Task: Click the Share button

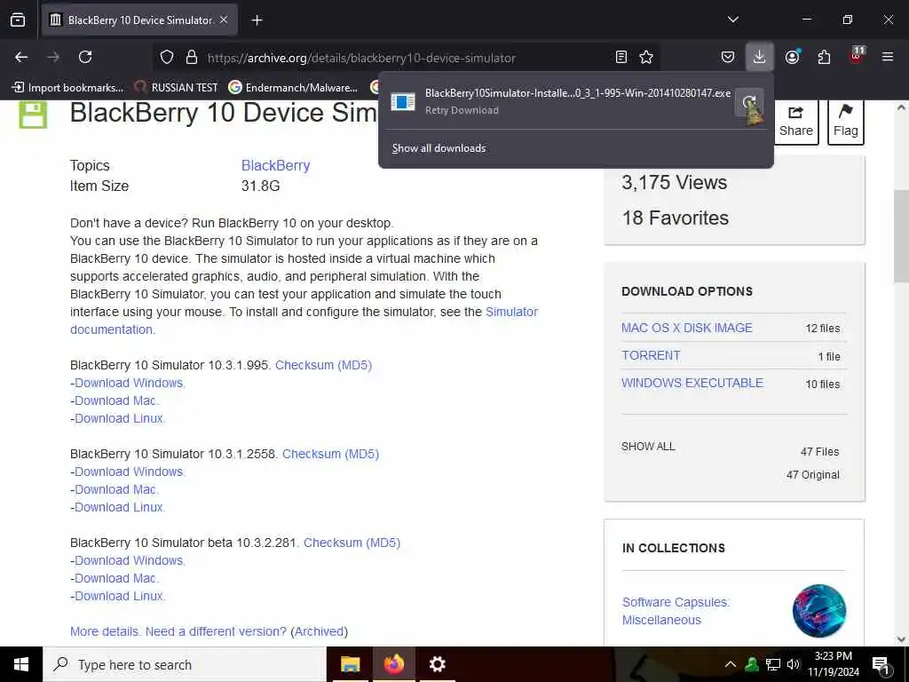Action: point(796,122)
